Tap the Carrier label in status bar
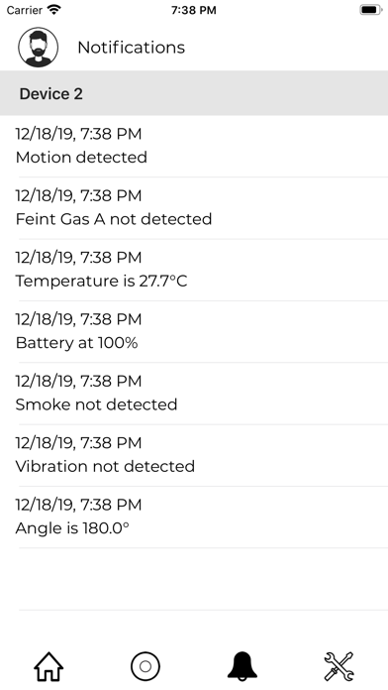The width and height of the screenshot is (388, 690). pyautogui.click(x=25, y=10)
